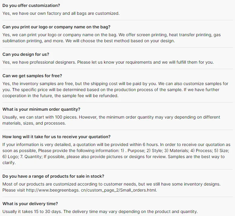Click the 'materials, sizes, and processes' line
The width and height of the screenshot is (235, 216).
click(x=34, y=123)
